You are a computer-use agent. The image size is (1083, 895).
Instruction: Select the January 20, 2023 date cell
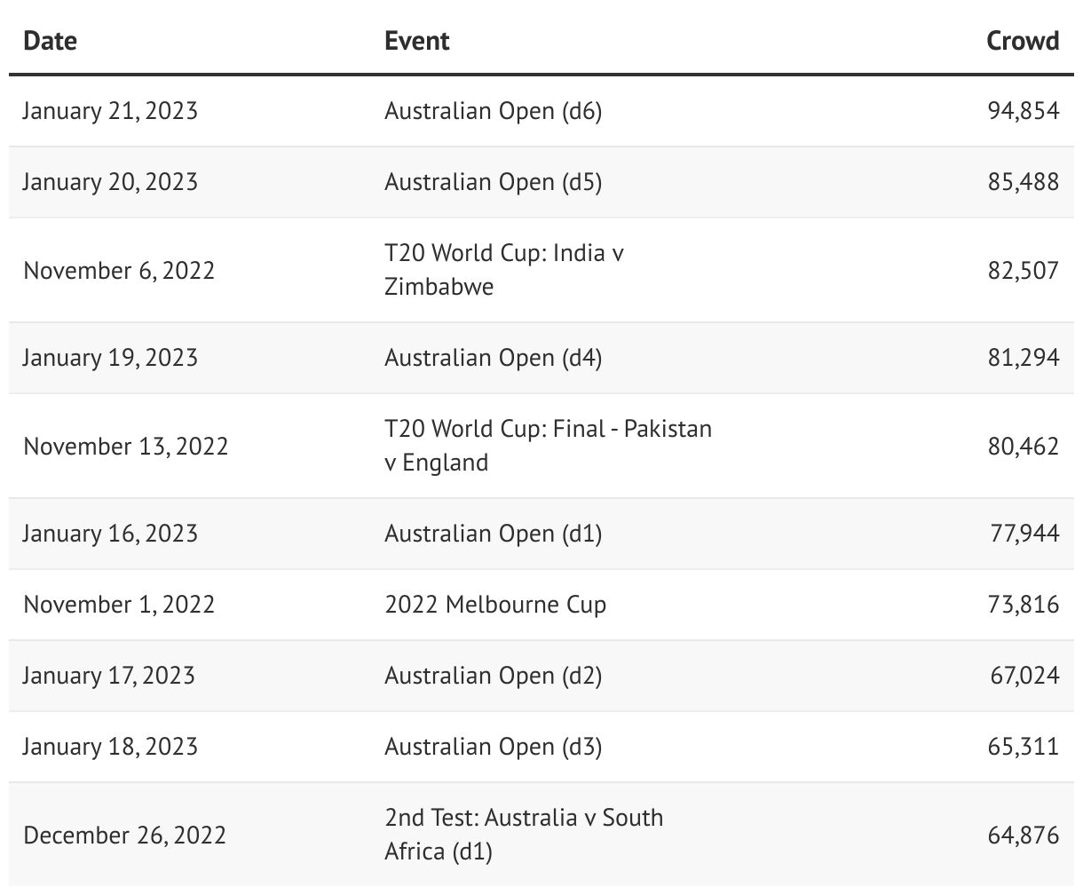click(x=110, y=182)
